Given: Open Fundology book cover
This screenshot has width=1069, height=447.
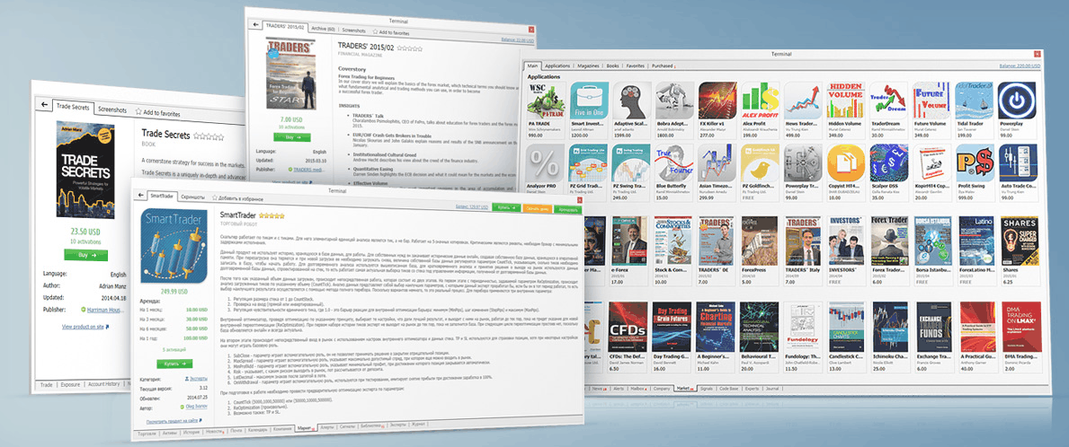Looking at the screenshot, I should click(x=803, y=327).
